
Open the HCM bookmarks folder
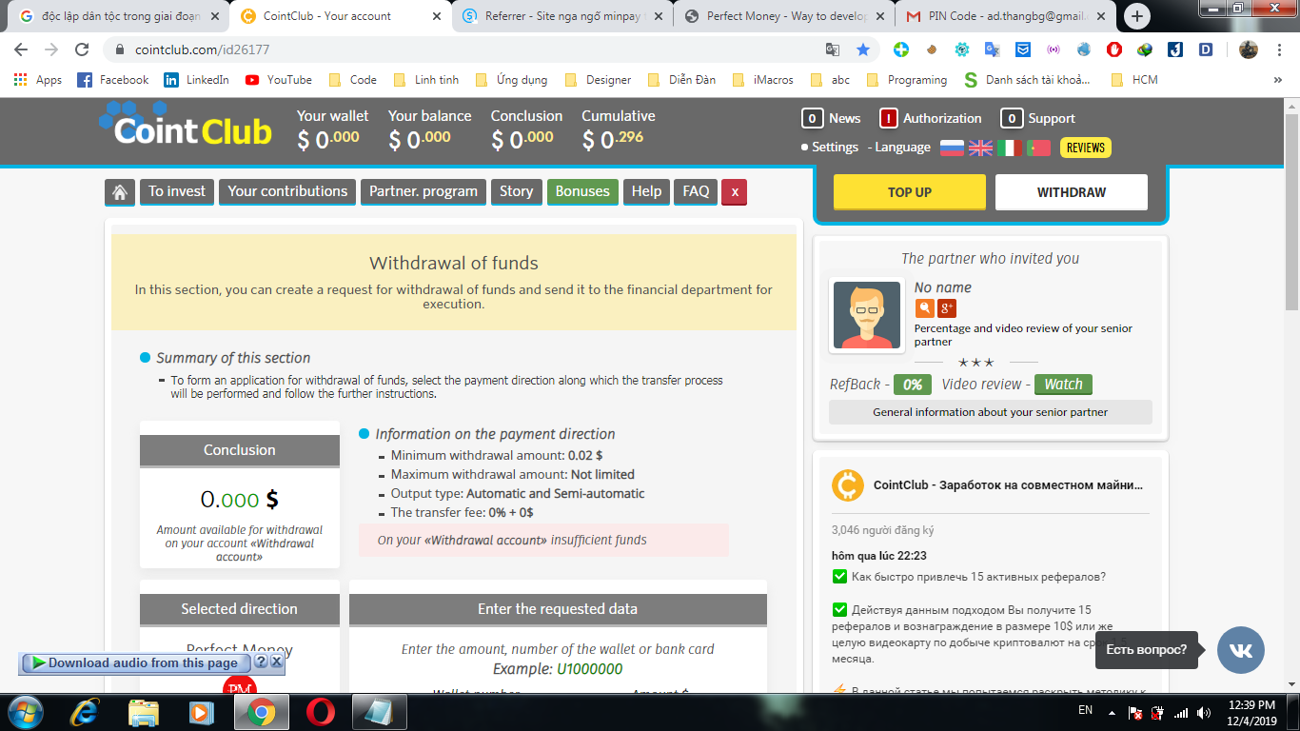pos(1134,80)
